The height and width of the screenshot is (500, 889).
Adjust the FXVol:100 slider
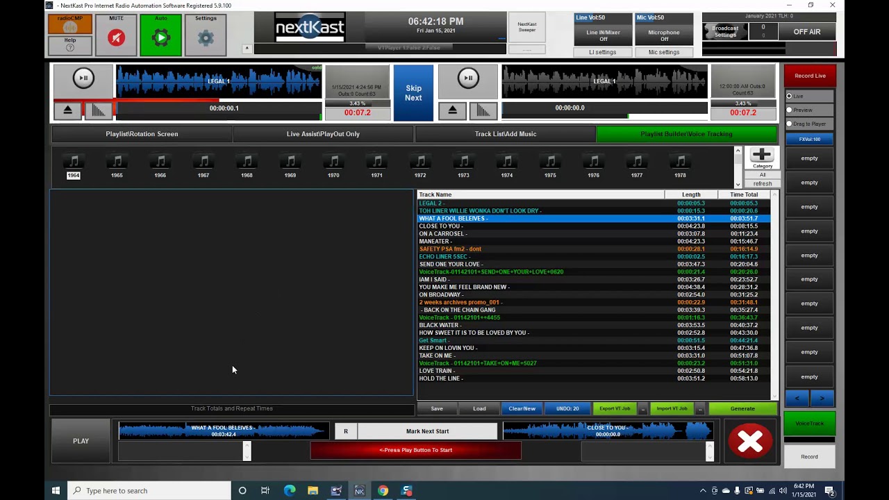pos(809,140)
